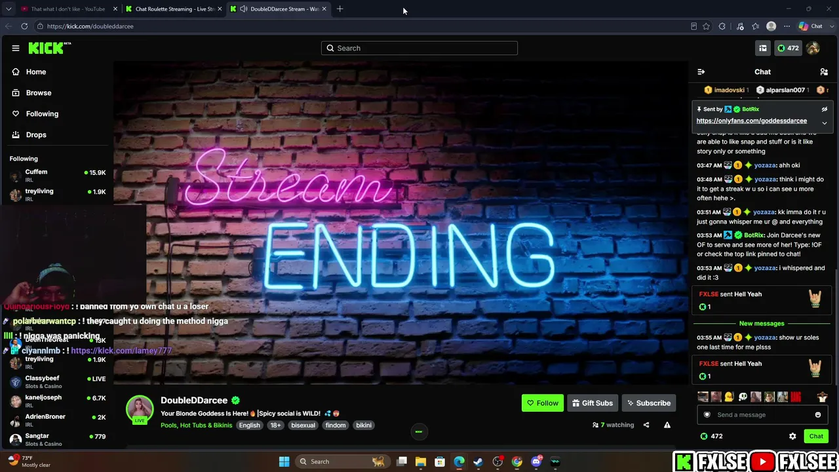This screenshot has height=472, width=839.
Task: Expand the pinned message chevron
Action: (x=825, y=123)
